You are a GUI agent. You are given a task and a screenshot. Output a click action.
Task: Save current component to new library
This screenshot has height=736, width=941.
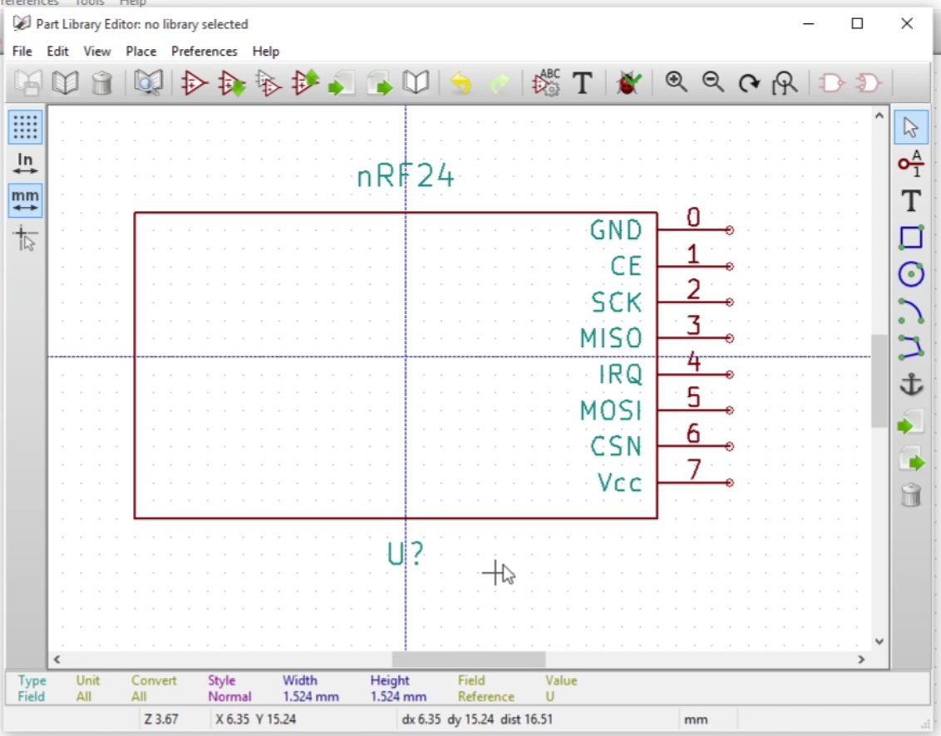(416, 83)
